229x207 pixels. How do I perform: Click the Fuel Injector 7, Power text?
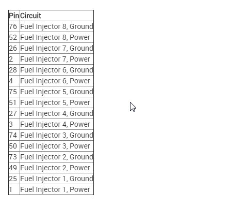[x=55, y=59]
